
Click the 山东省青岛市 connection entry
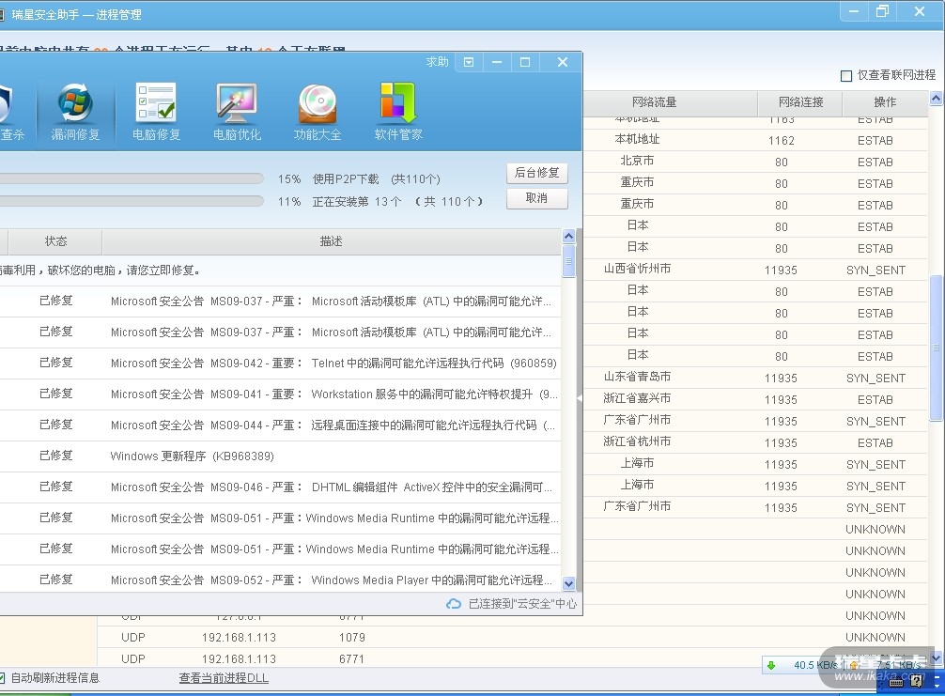755,378
